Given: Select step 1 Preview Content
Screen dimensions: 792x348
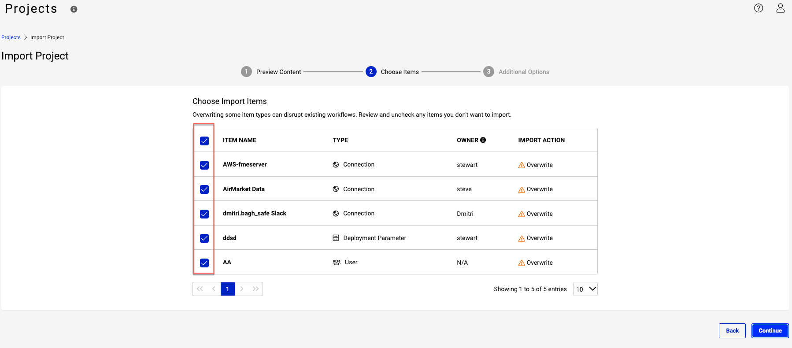Looking at the screenshot, I should tap(271, 71).
